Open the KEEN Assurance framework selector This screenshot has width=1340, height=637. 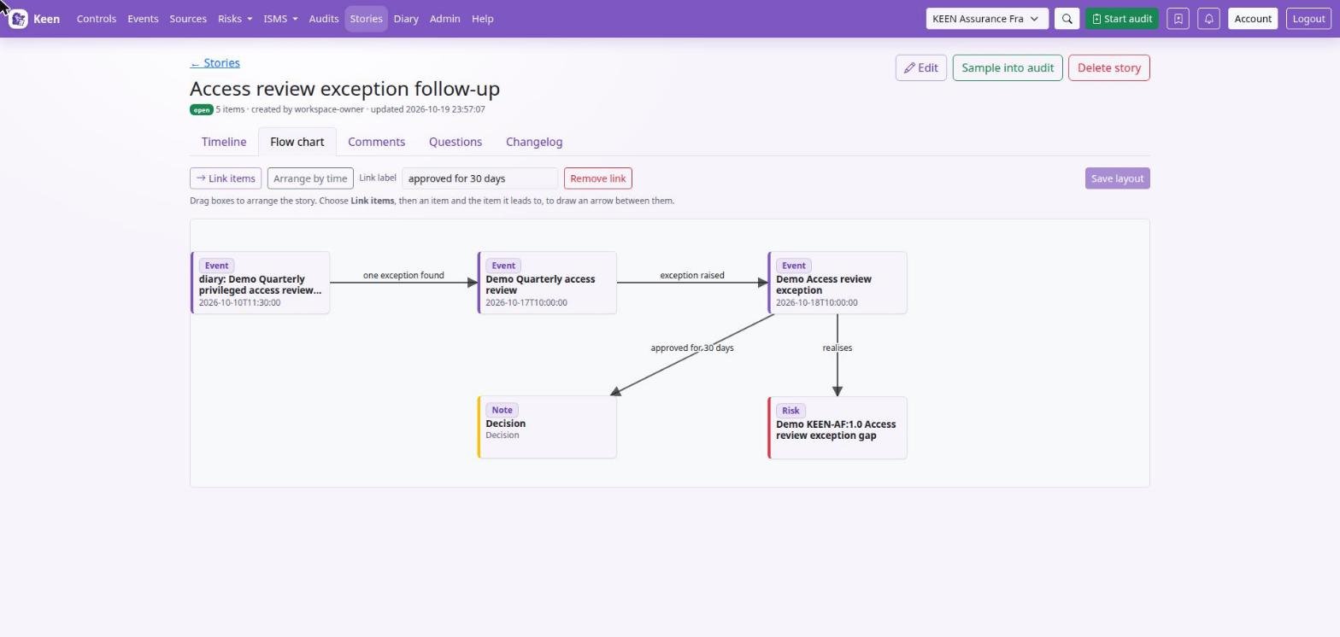987,19
